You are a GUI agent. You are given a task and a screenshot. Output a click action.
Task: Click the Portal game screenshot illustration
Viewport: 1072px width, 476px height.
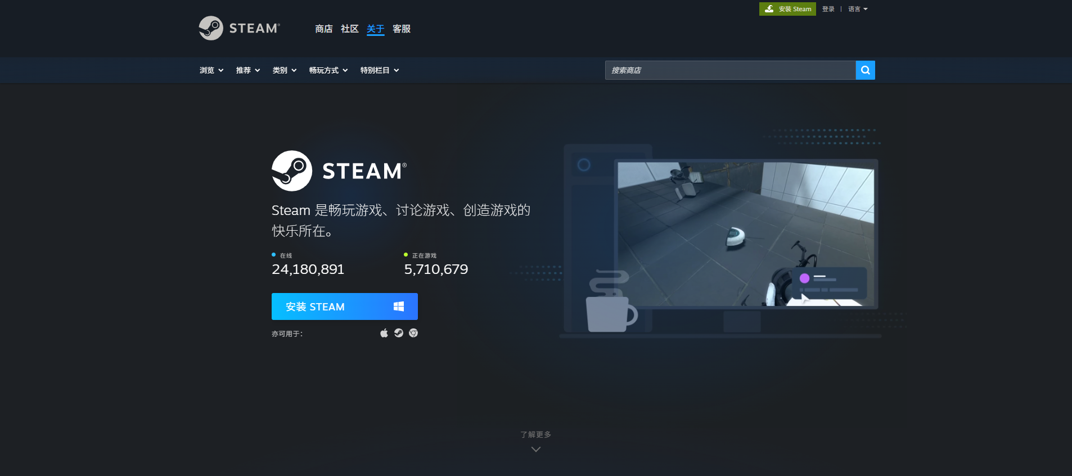(x=746, y=234)
